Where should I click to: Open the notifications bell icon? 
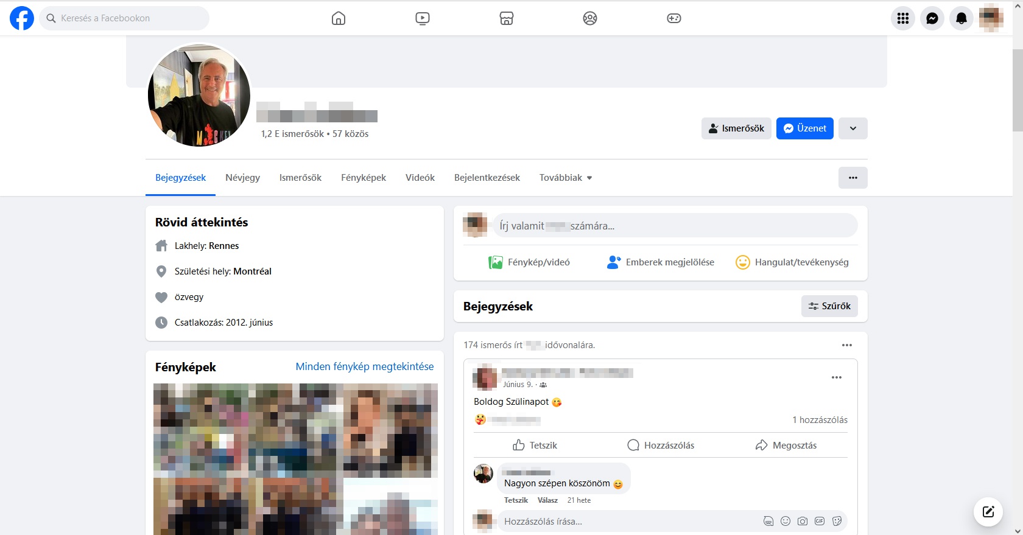961,18
